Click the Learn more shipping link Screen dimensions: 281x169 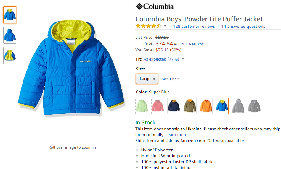(x=176, y=135)
